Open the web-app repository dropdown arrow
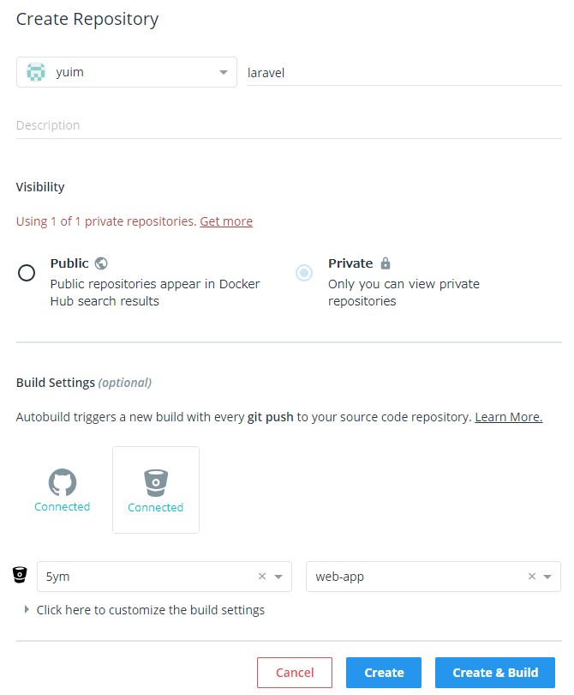The height and width of the screenshot is (695, 574). pyautogui.click(x=547, y=577)
